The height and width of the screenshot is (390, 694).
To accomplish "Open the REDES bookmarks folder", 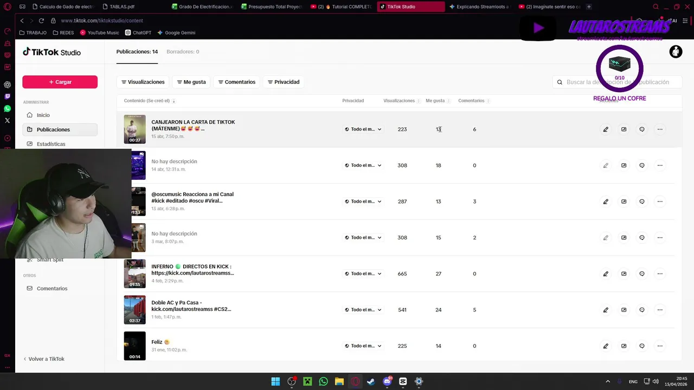I will point(63,32).
